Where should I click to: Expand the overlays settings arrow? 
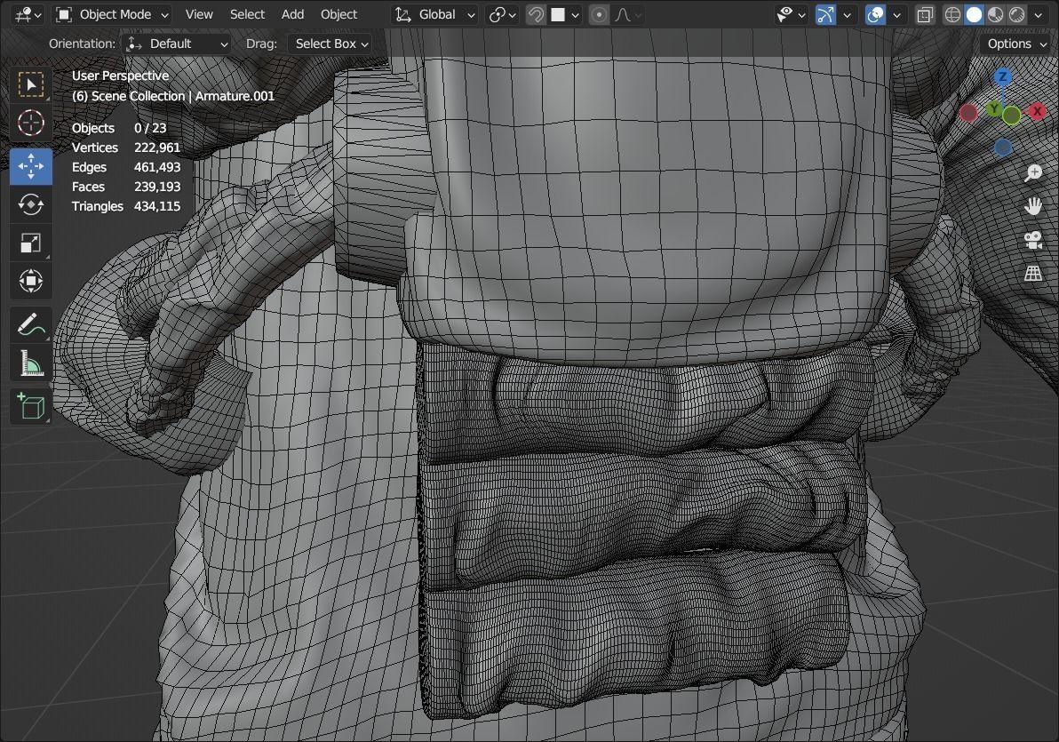[x=897, y=14]
